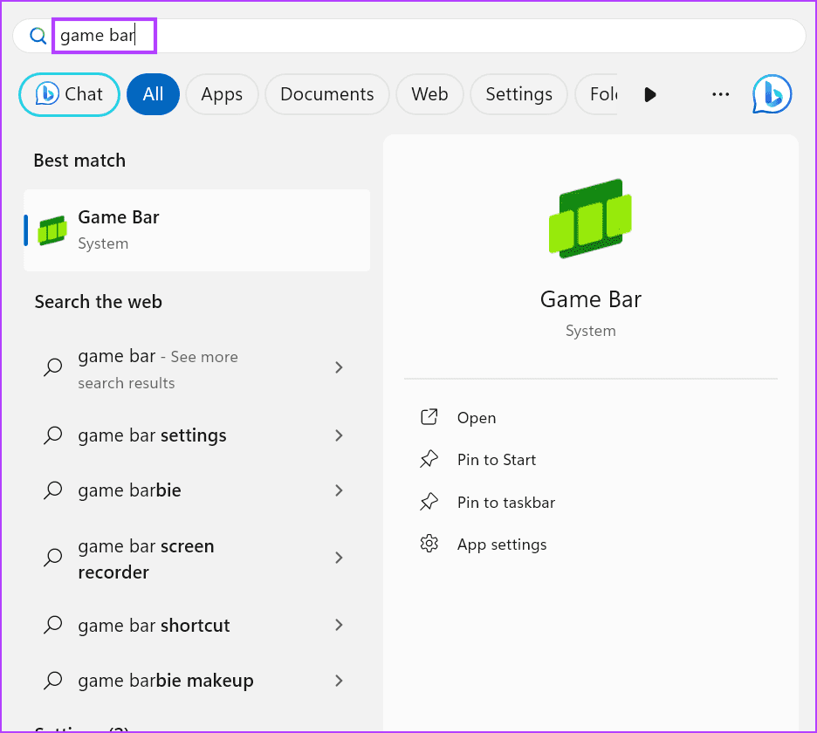Expand the 'game bar - See more' chevron
The height and width of the screenshot is (733, 817).
pos(340,367)
